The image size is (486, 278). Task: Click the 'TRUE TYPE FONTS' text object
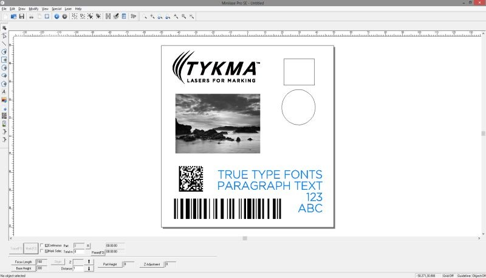click(x=270, y=175)
